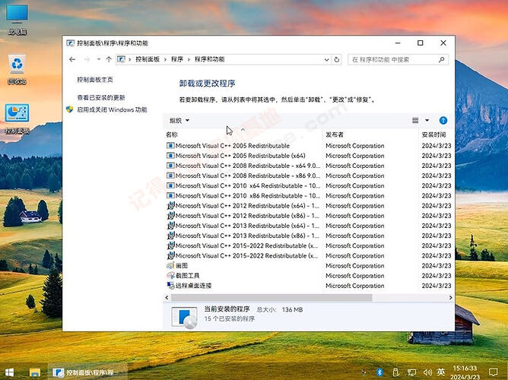Click the horizontal scrollbar thumb
The height and width of the screenshot is (380, 508).
pos(271,297)
